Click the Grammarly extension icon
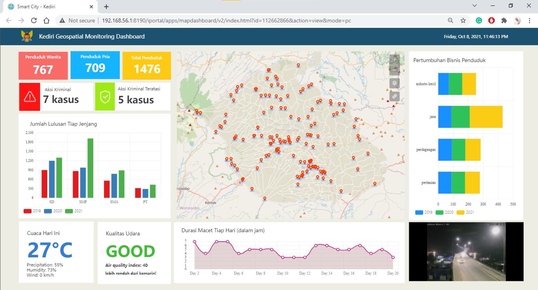This screenshot has width=538, height=290. [479, 20]
